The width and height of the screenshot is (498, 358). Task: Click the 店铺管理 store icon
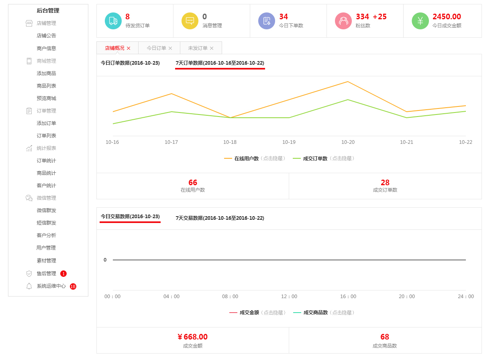tap(29, 23)
